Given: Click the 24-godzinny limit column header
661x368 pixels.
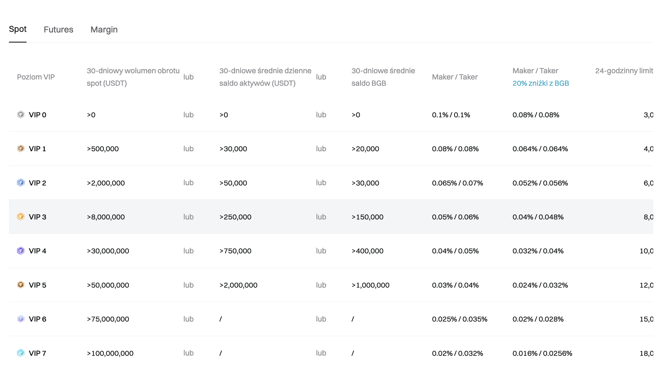Looking at the screenshot, I should tap(624, 71).
